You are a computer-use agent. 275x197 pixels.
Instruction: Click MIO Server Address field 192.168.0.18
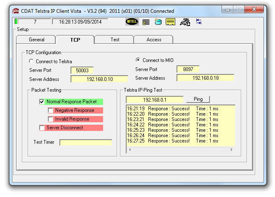[x=205, y=78]
